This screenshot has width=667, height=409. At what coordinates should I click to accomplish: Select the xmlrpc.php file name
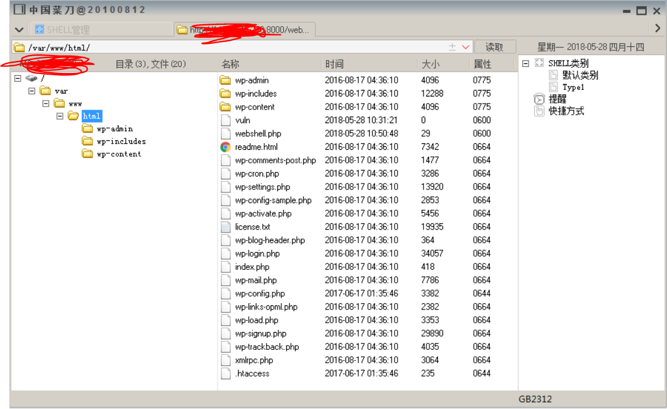(x=254, y=360)
